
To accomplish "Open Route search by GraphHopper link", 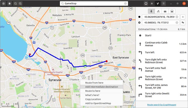I will 162,105.
